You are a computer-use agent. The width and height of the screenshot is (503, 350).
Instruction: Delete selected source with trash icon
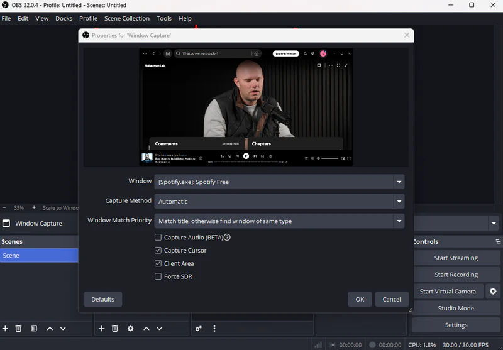coord(115,329)
